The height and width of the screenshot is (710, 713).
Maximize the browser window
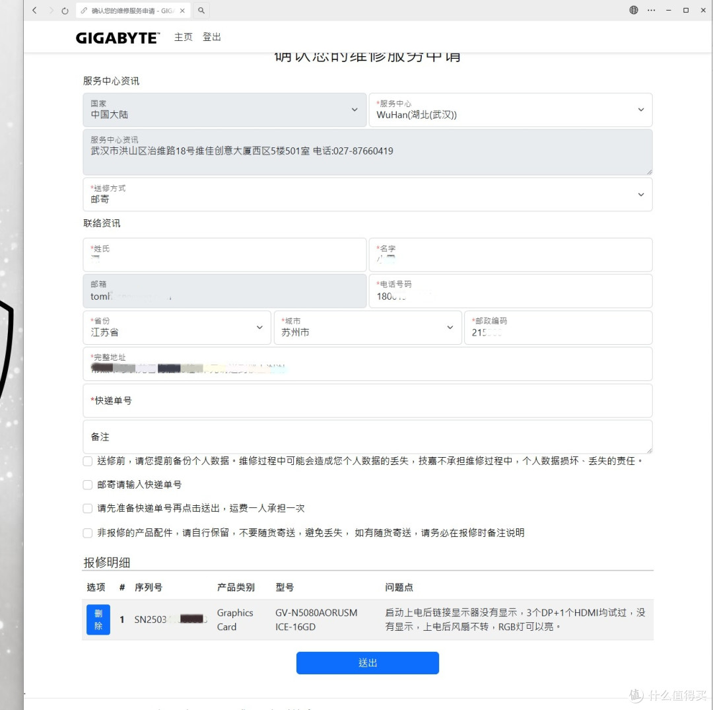(686, 10)
